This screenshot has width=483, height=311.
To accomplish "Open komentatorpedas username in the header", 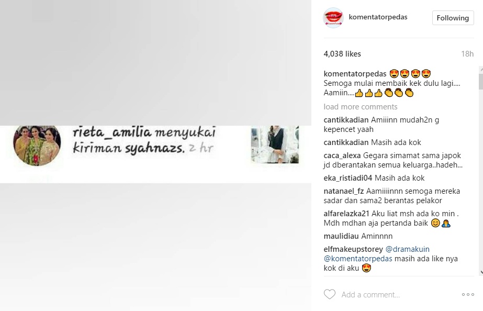I will click(378, 17).
